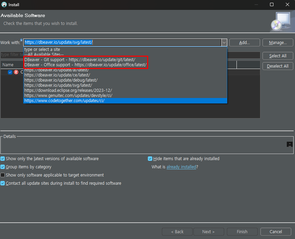The width and height of the screenshot is (295, 239).
Task: Select --All Available Sites-- option
Action: point(125,54)
